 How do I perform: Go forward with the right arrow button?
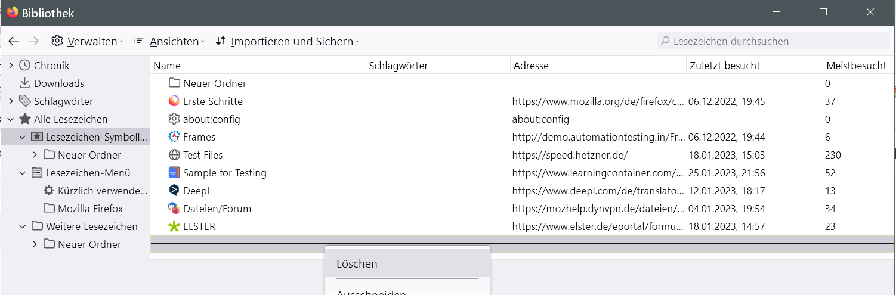coord(33,41)
